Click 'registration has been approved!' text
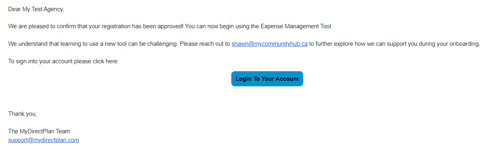The image size is (488, 146). 143,26
